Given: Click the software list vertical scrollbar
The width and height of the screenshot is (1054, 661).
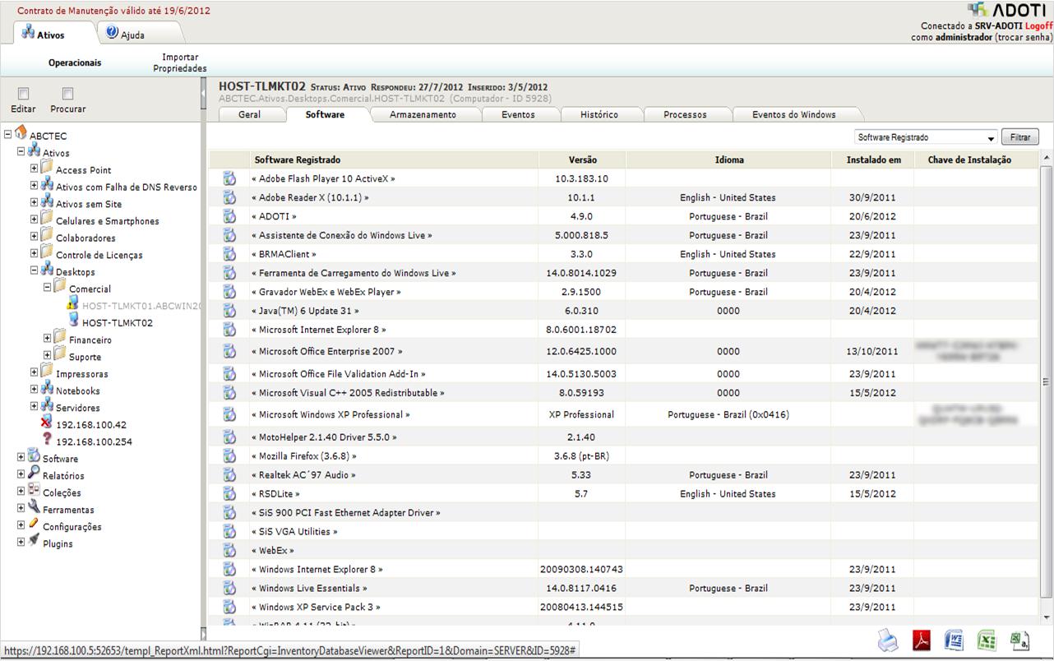Looking at the screenshot, I should click(1047, 381).
